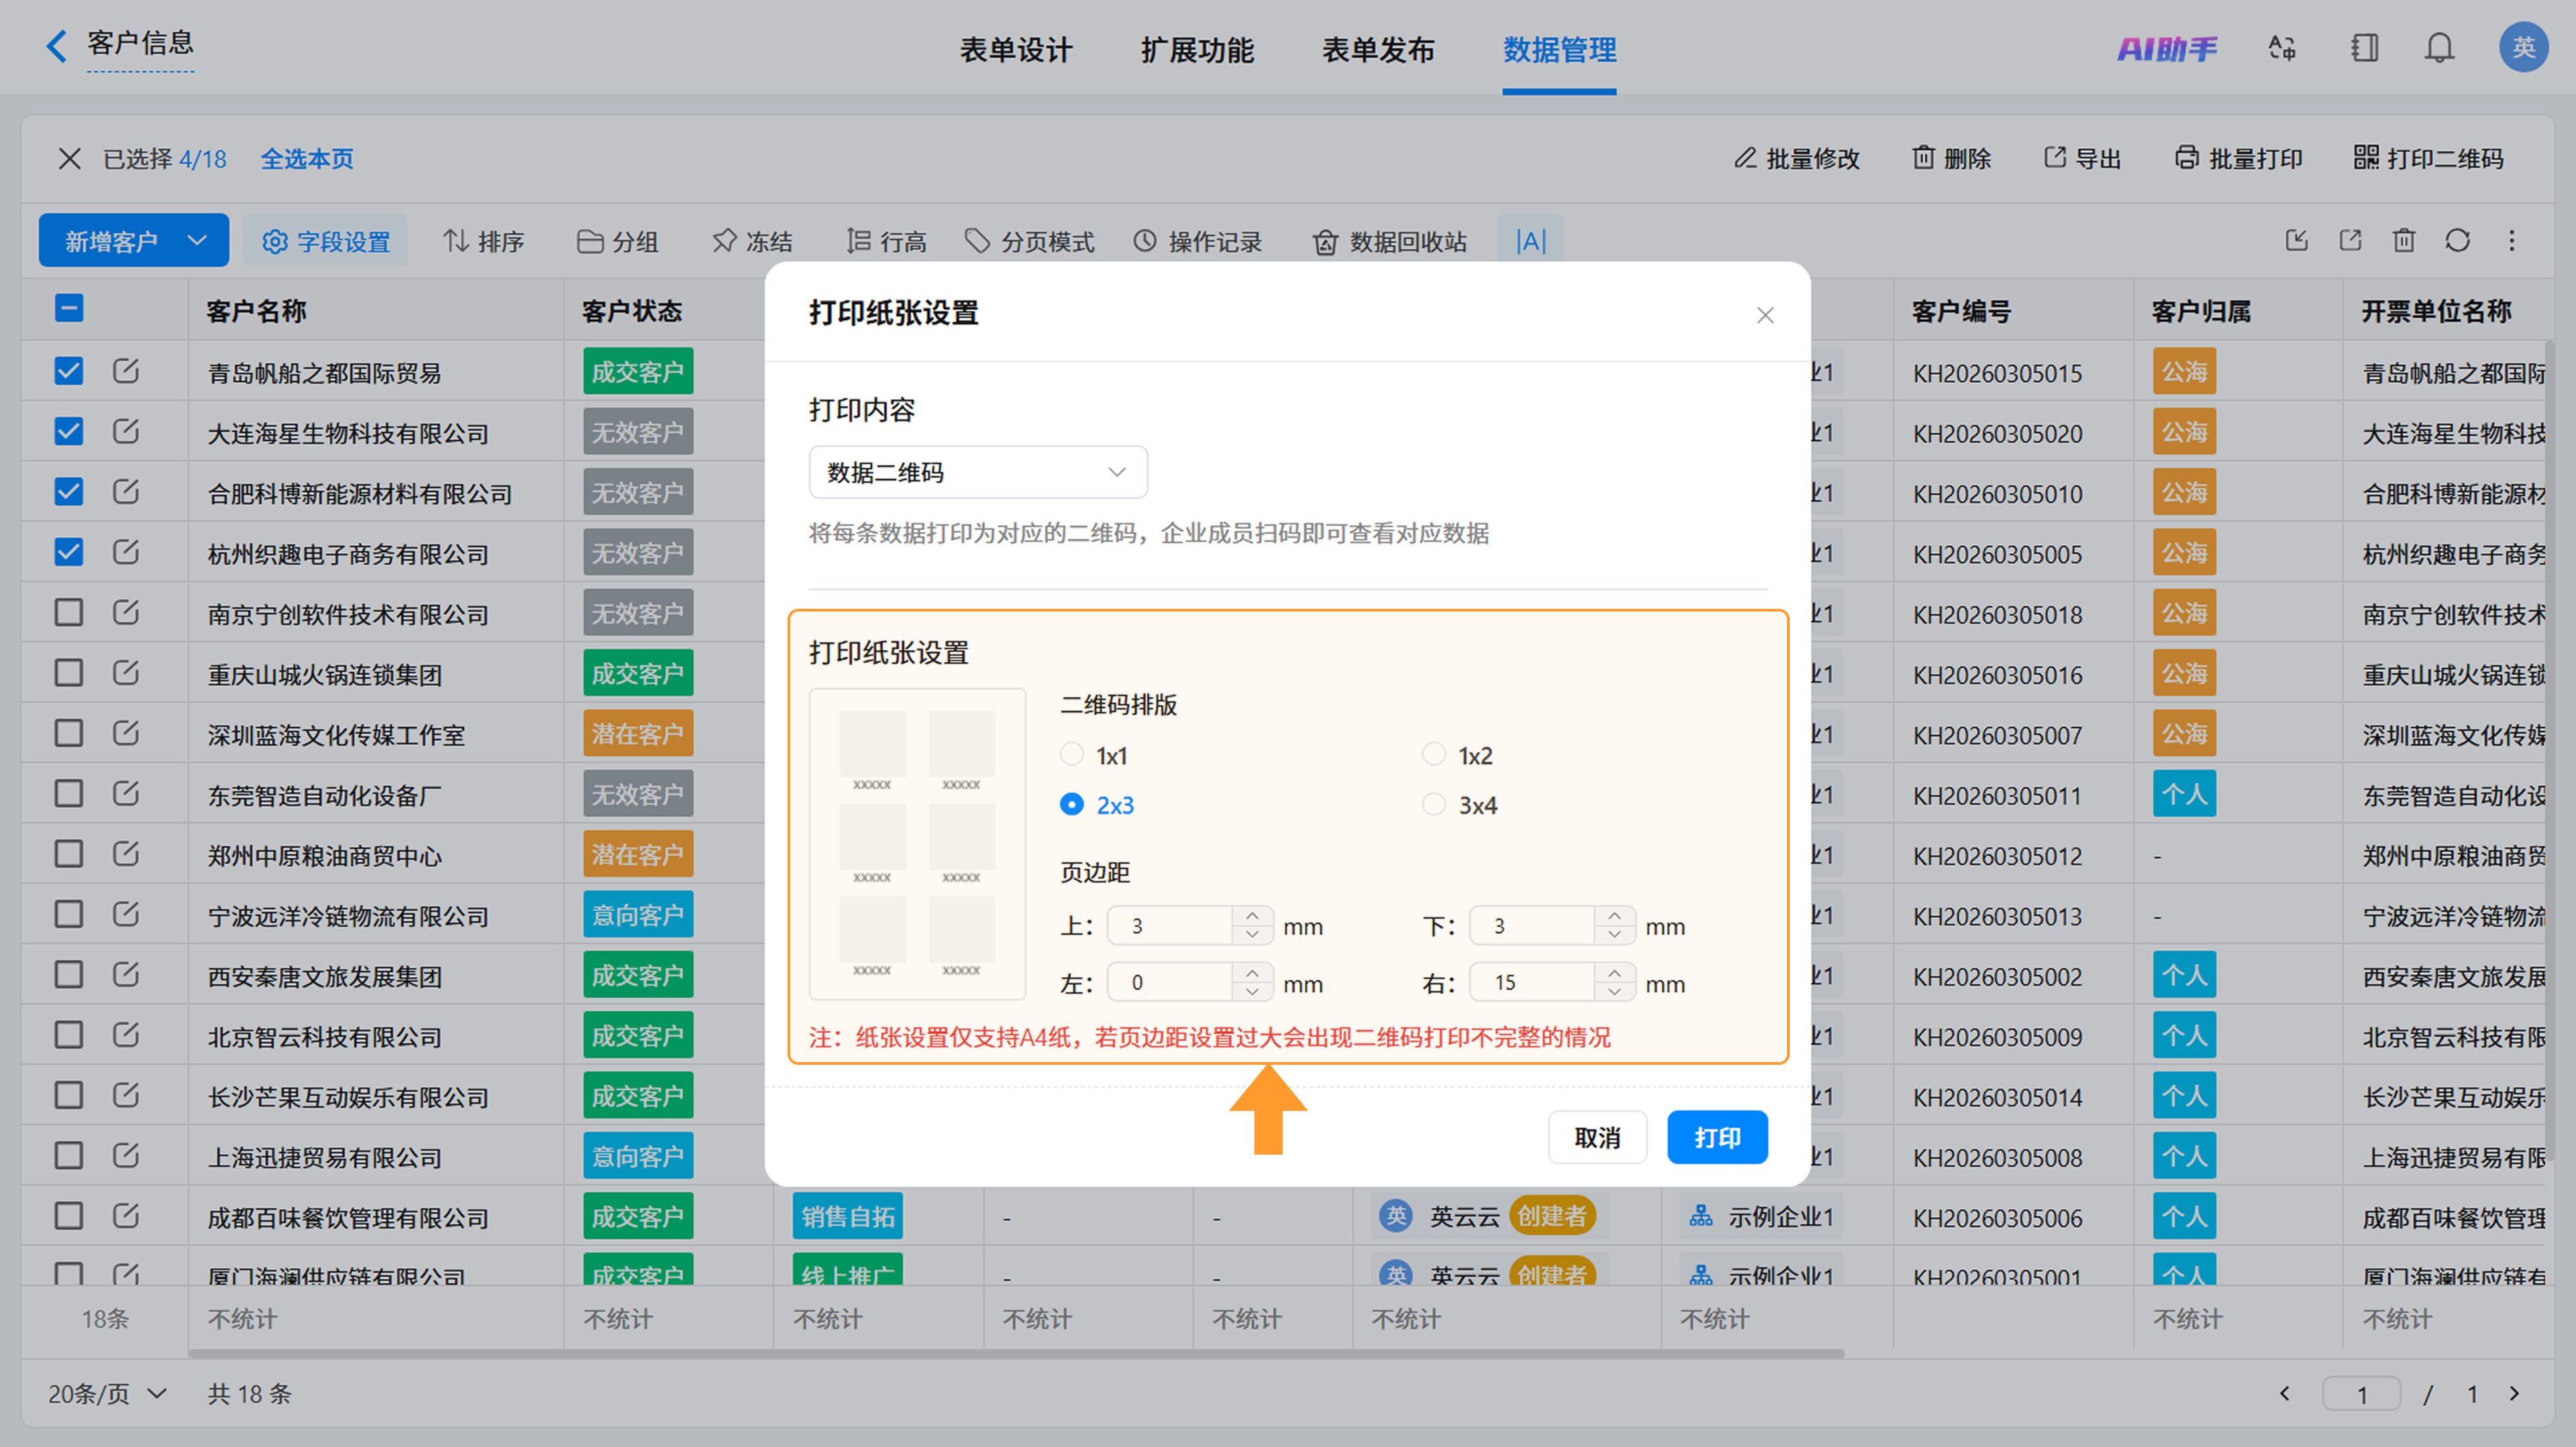Select 2x3 QR layout radio
This screenshot has height=1447, width=2576.
[x=1072, y=805]
